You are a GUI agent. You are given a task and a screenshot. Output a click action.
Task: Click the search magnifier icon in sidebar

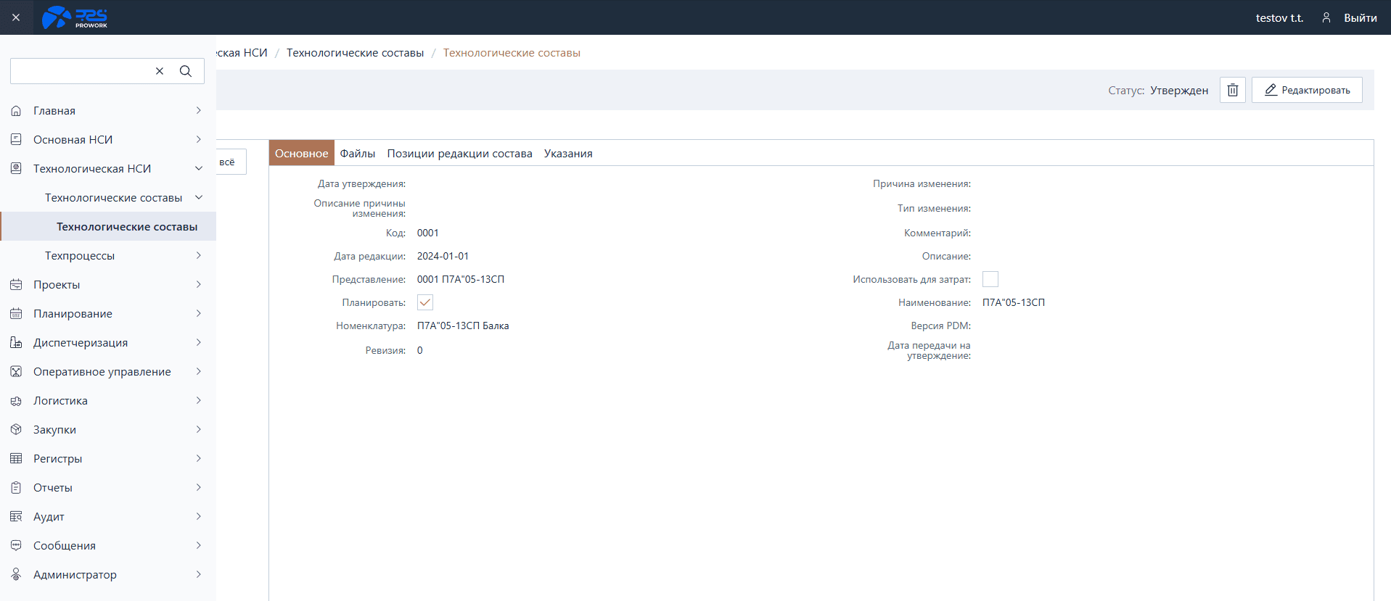[x=186, y=71]
